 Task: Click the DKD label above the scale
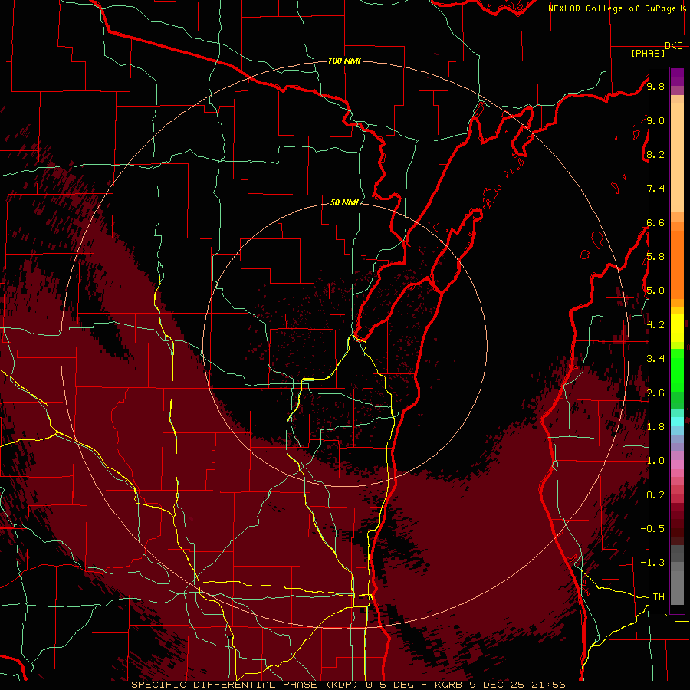tap(674, 46)
